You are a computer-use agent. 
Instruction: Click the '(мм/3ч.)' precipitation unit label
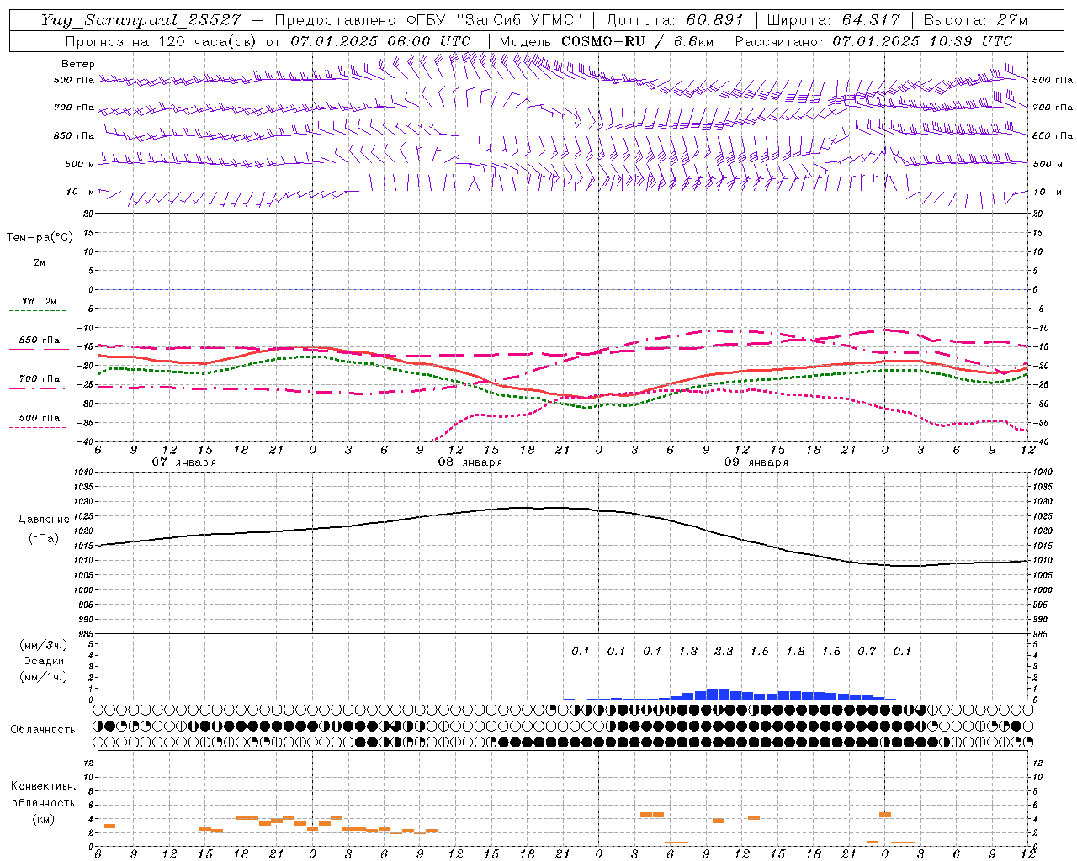pyautogui.click(x=44, y=645)
